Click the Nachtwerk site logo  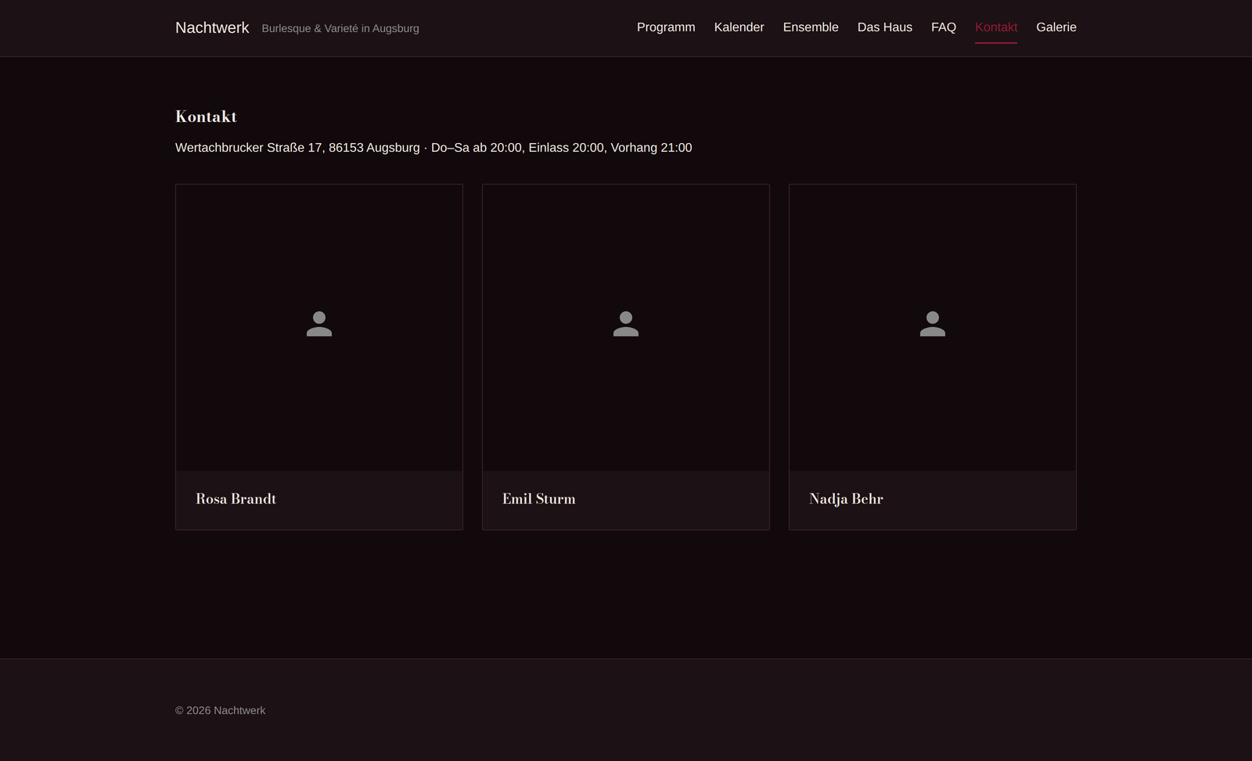pyautogui.click(x=212, y=27)
